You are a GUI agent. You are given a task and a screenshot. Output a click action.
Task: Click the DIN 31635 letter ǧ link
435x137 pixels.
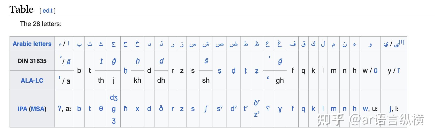click(x=114, y=61)
